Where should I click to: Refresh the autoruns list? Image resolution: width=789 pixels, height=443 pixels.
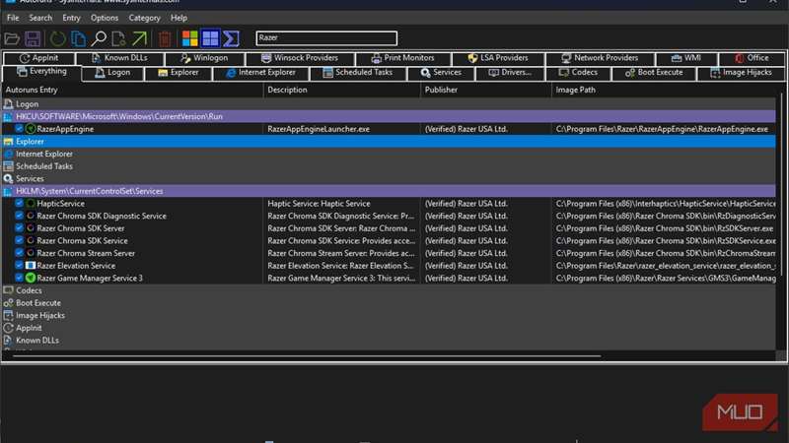(x=58, y=38)
